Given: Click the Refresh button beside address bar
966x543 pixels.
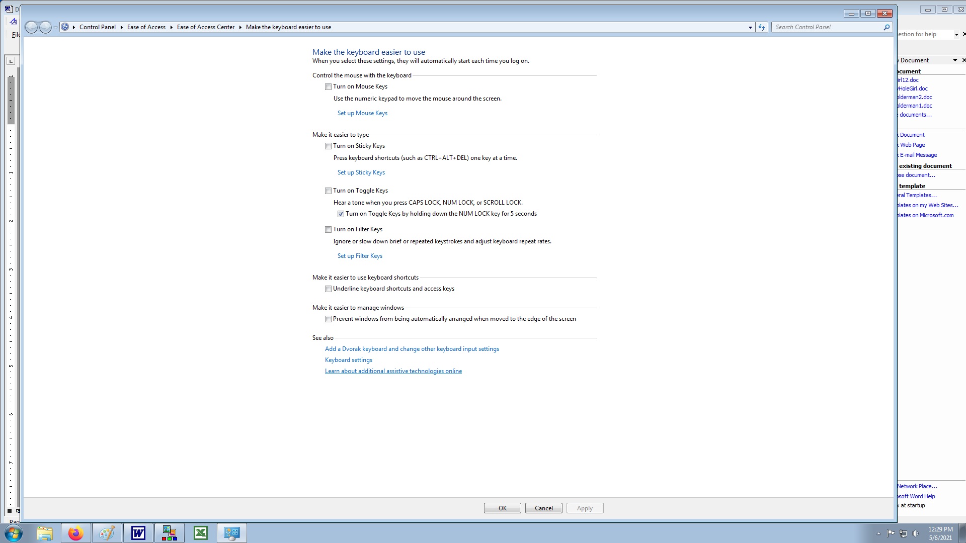Looking at the screenshot, I should (762, 27).
